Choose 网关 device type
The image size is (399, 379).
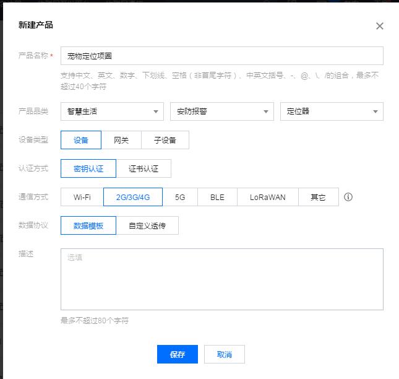(x=121, y=140)
